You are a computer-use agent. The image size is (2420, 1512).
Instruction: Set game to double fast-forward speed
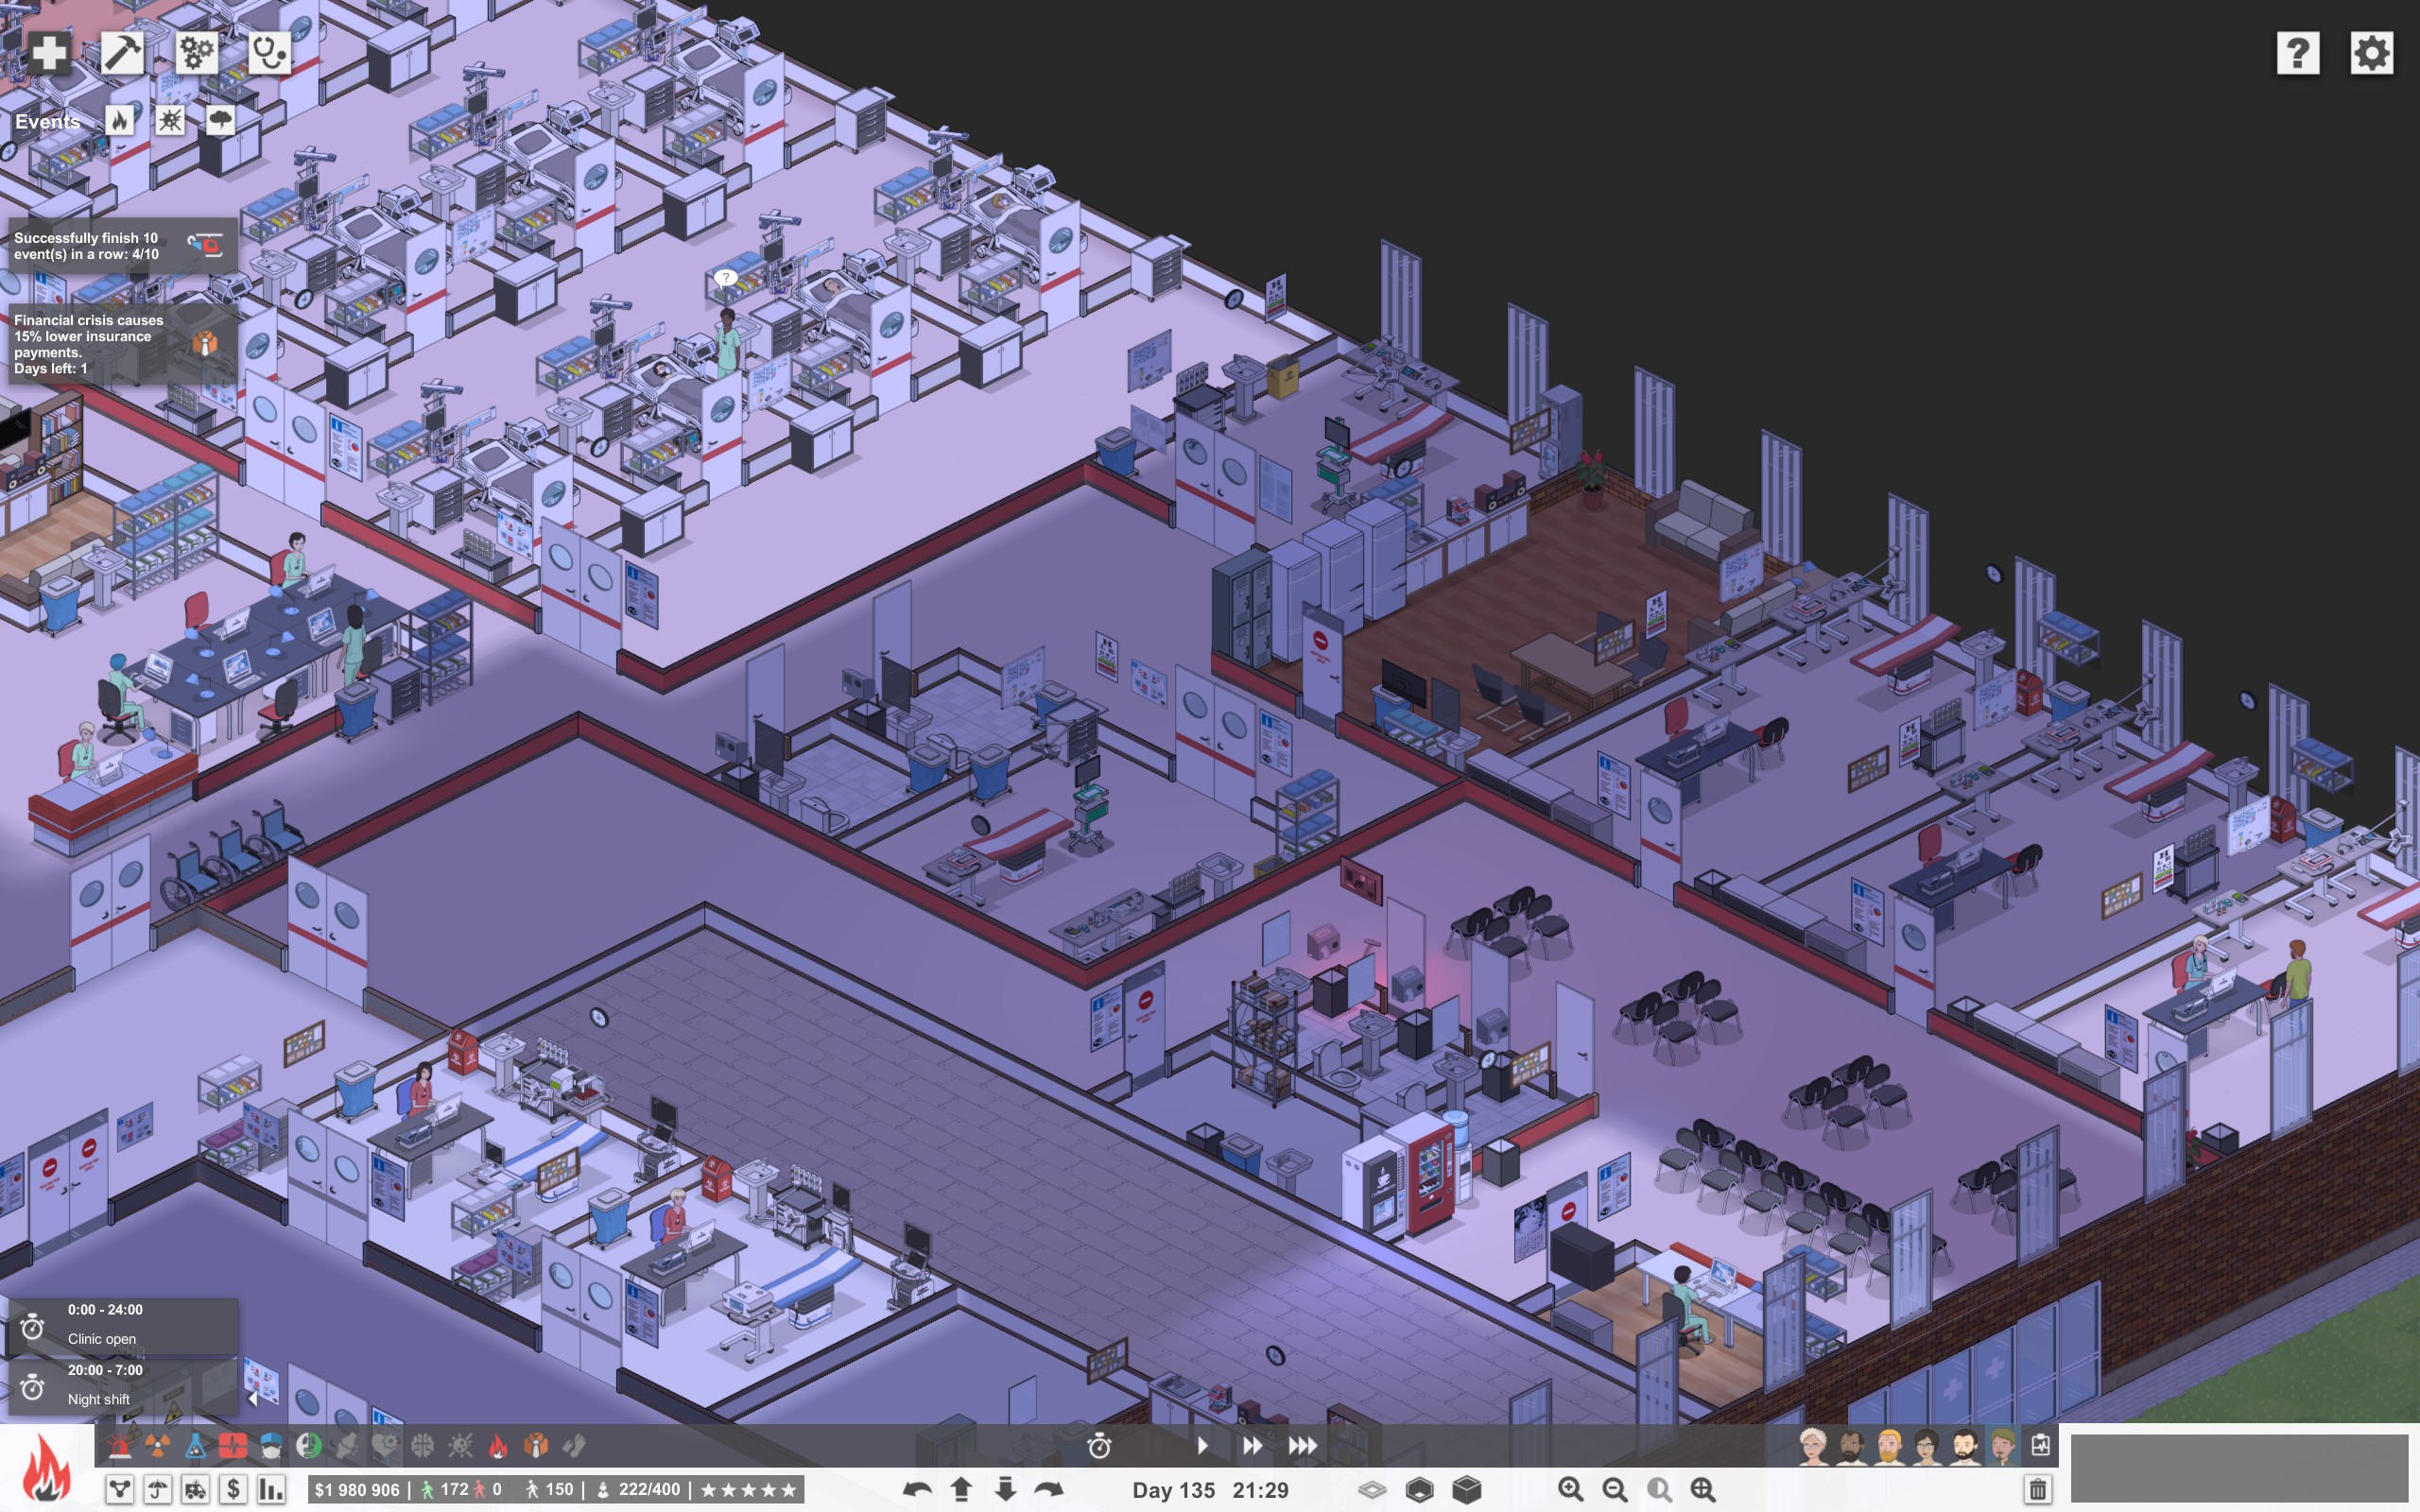pos(1252,1445)
